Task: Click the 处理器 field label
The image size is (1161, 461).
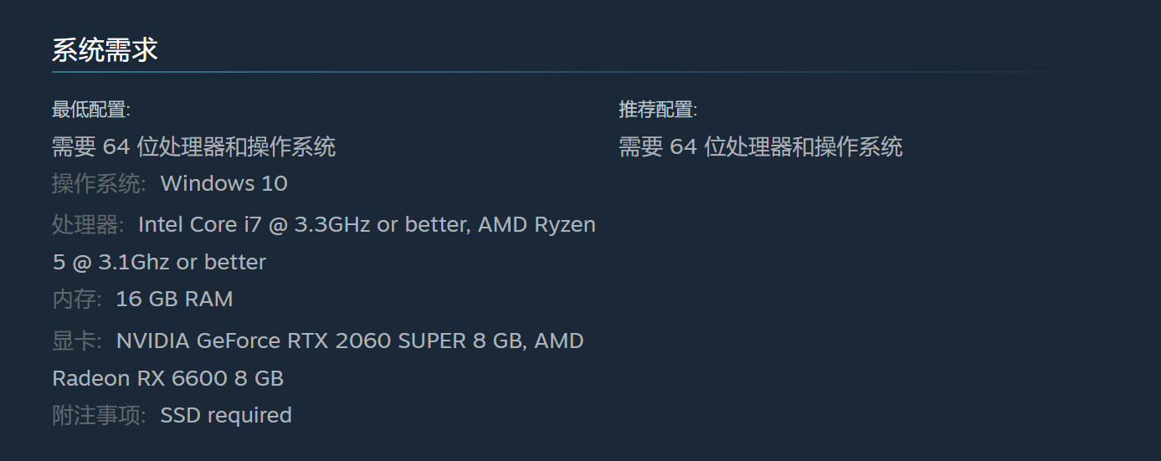Action: pyautogui.click(x=88, y=225)
